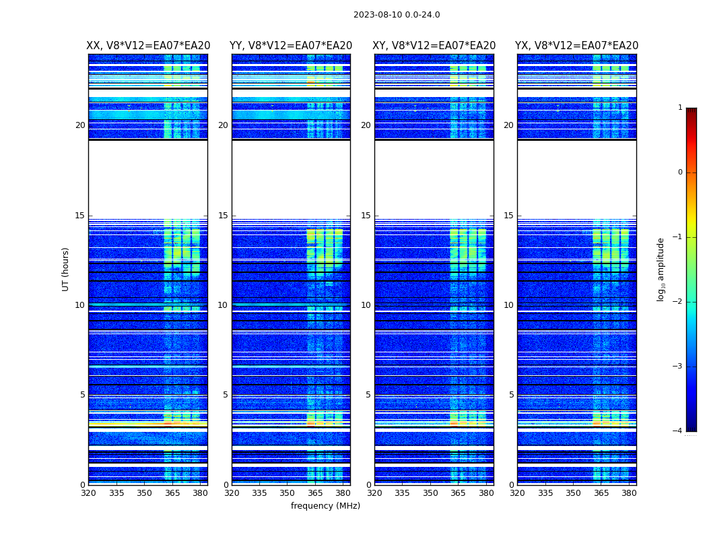Click the colorbar tick label -2

[679, 303]
